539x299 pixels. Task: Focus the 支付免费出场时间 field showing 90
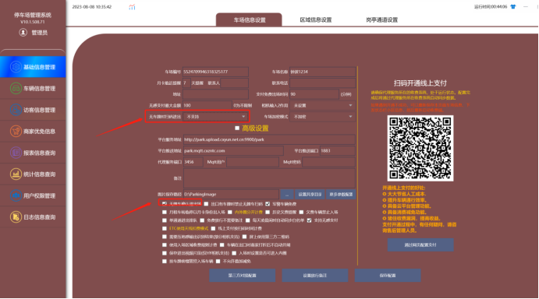click(314, 94)
